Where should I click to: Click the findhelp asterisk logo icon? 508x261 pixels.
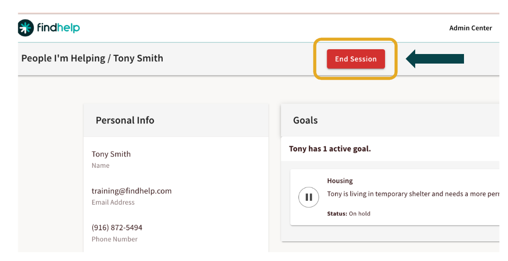point(26,28)
